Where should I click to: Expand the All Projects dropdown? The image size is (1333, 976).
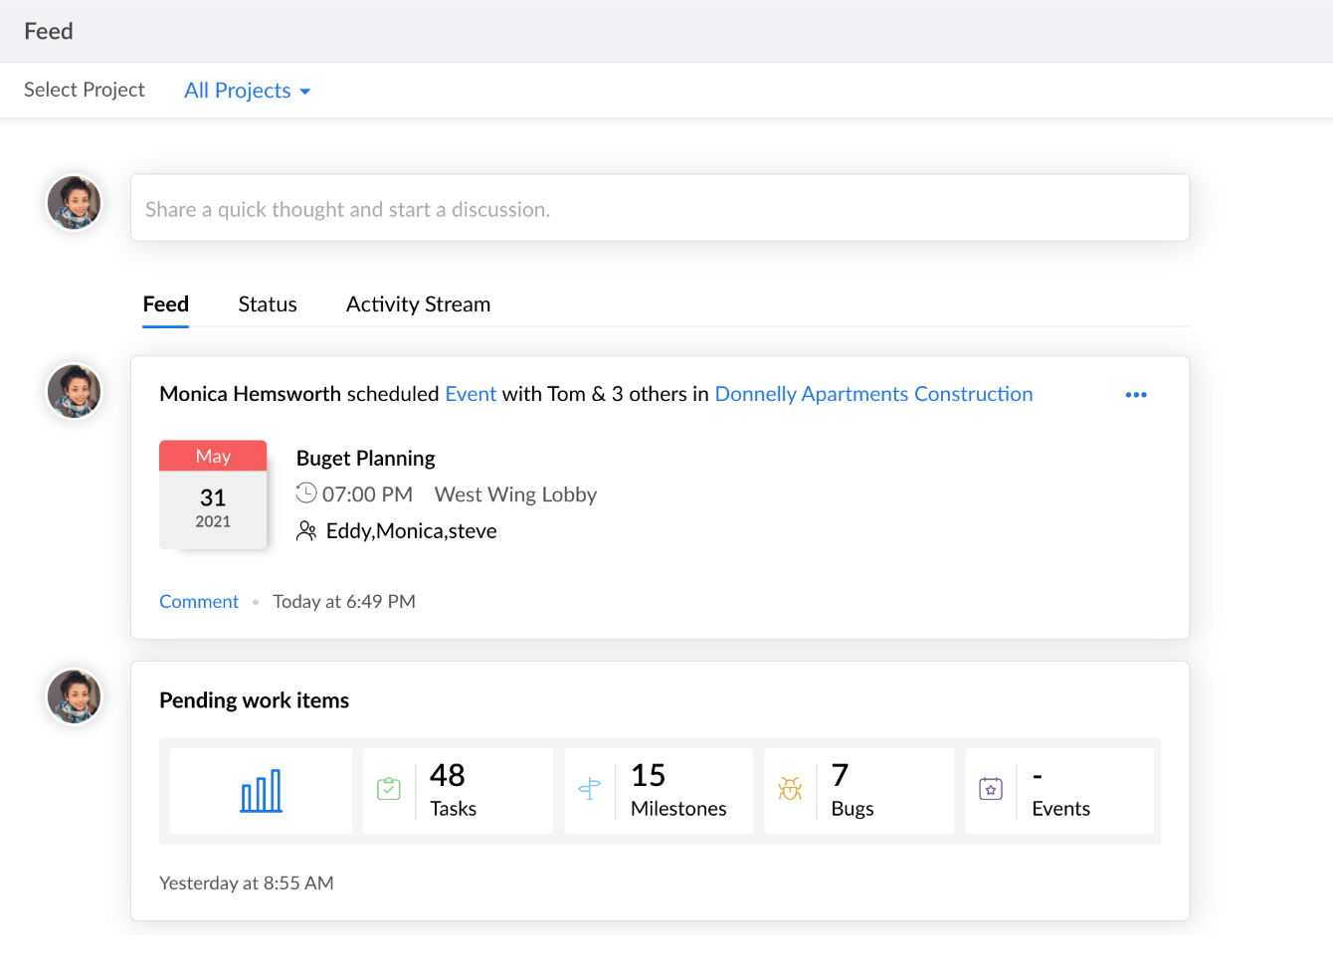click(x=239, y=91)
